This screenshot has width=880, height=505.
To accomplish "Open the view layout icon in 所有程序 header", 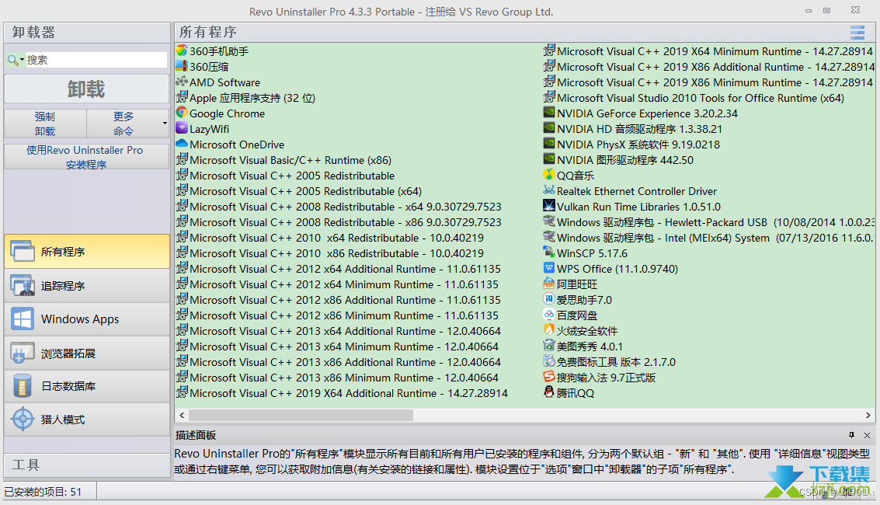I will click(857, 33).
